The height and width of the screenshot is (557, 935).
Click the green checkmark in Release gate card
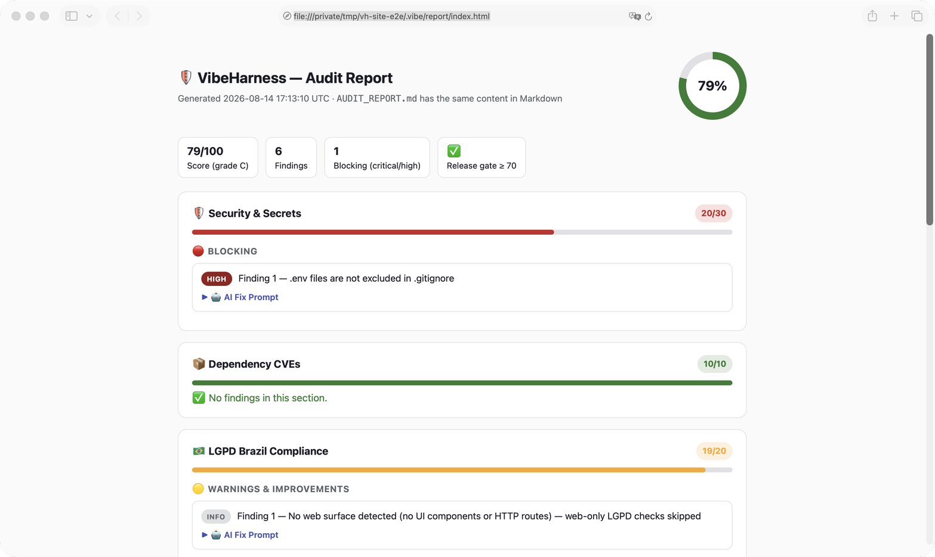tap(454, 151)
